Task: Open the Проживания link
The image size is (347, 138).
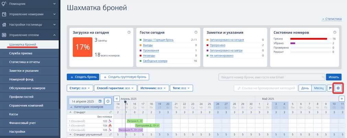Action: [x=151, y=51]
